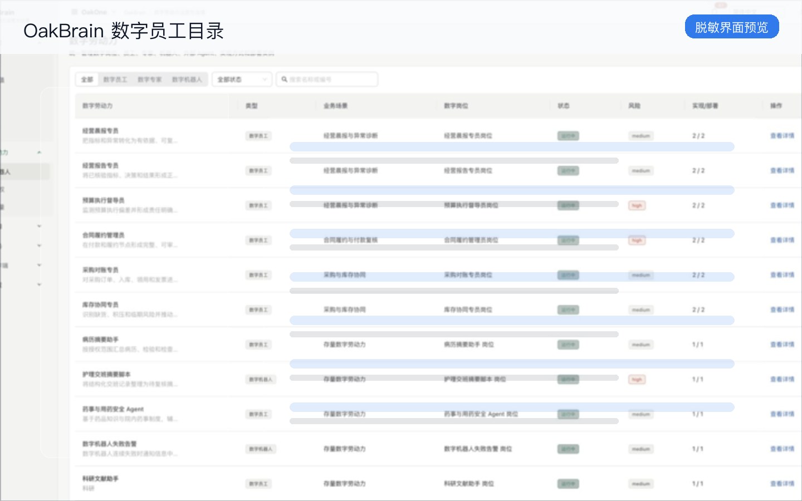Select the 采购对账专员 row name
Viewport: 802px width, 501px height.
tap(100, 270)
